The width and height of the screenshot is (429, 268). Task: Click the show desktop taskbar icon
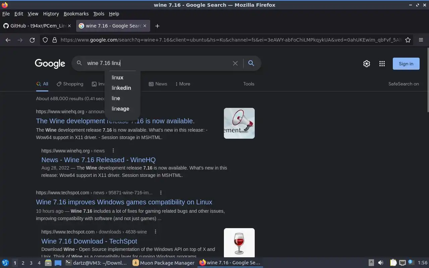tap(58, 263)
